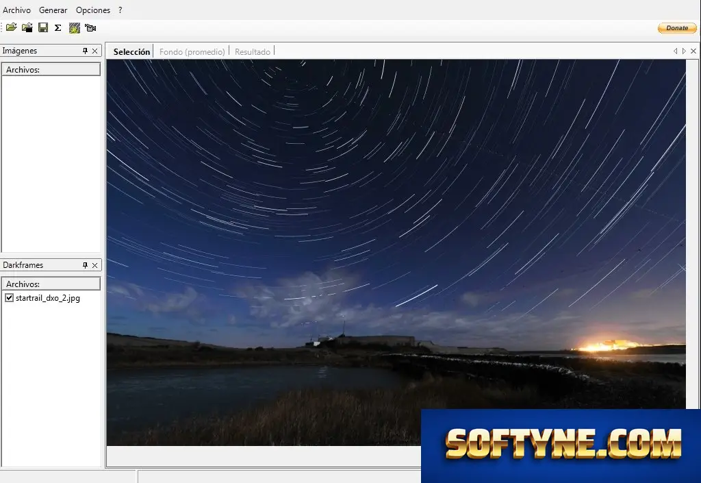This screenshot has height=483, width=701.
Task: Click the tab scroll right arrow
Action: tap(684, 51)
